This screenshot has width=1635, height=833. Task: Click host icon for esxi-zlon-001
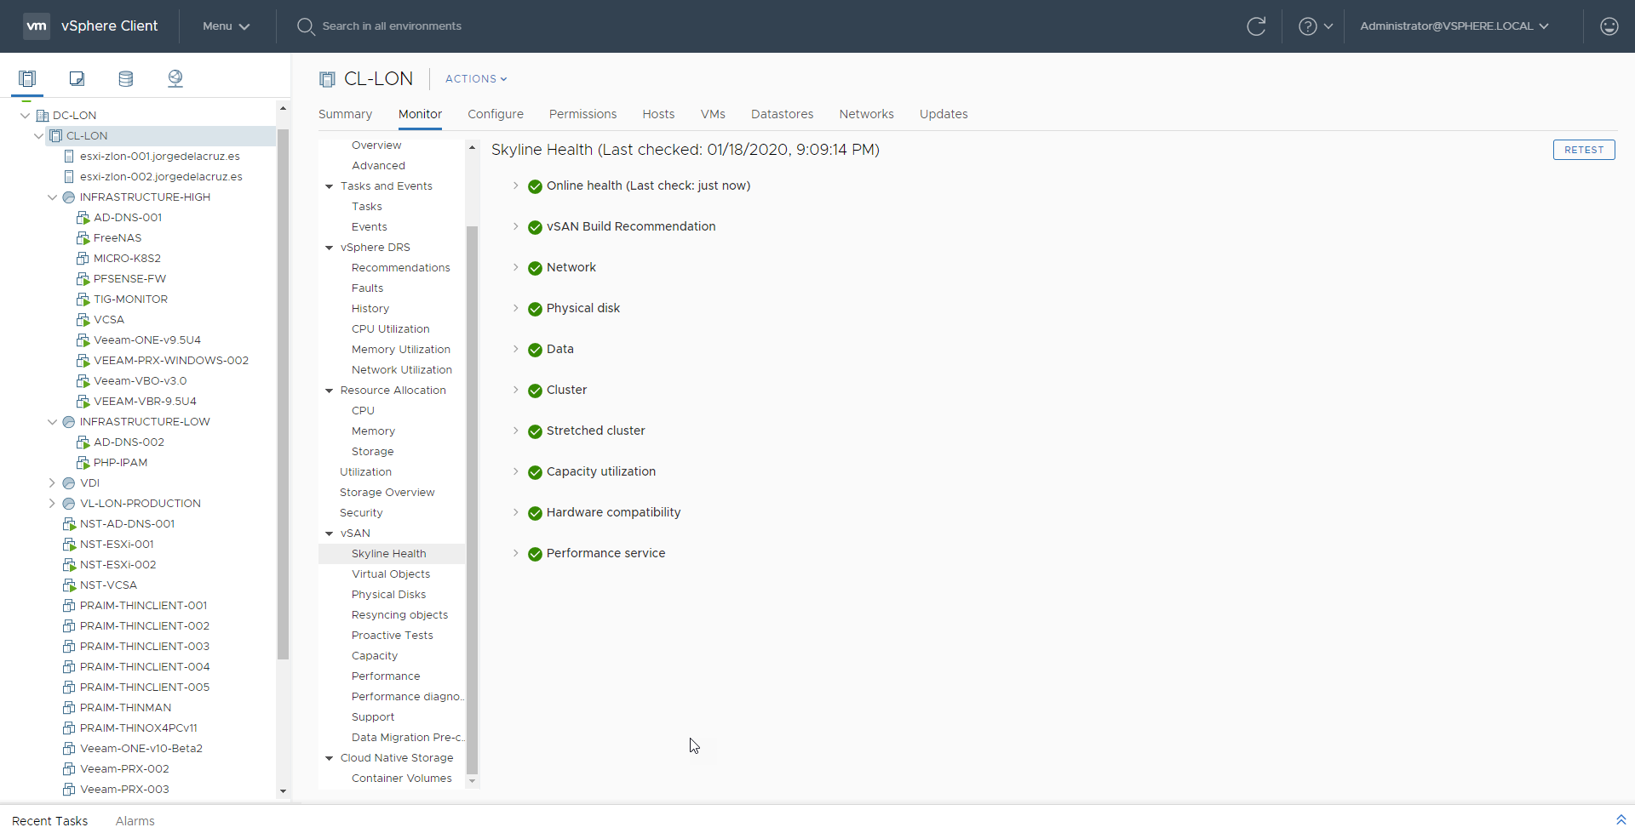(69, 157)
